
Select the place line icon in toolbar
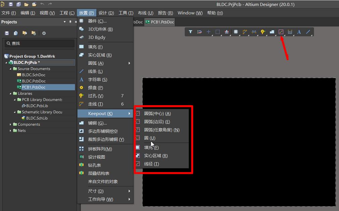[x=308, y=32]
